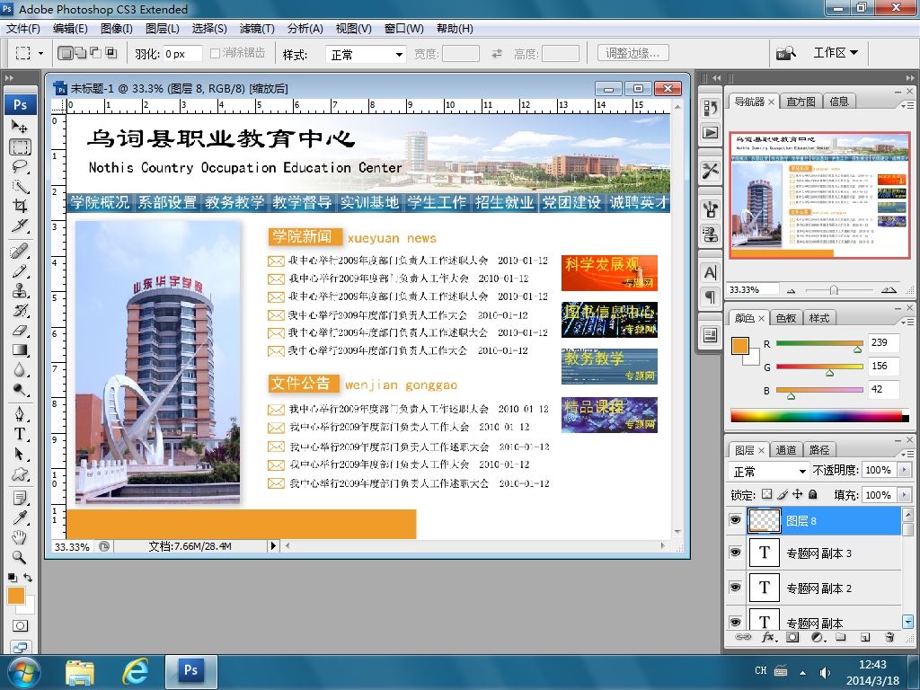Click the foreground color swatch in Color panel
This screenshot has width=920, height=690.
pyautogui.click(x=740, y=346)
